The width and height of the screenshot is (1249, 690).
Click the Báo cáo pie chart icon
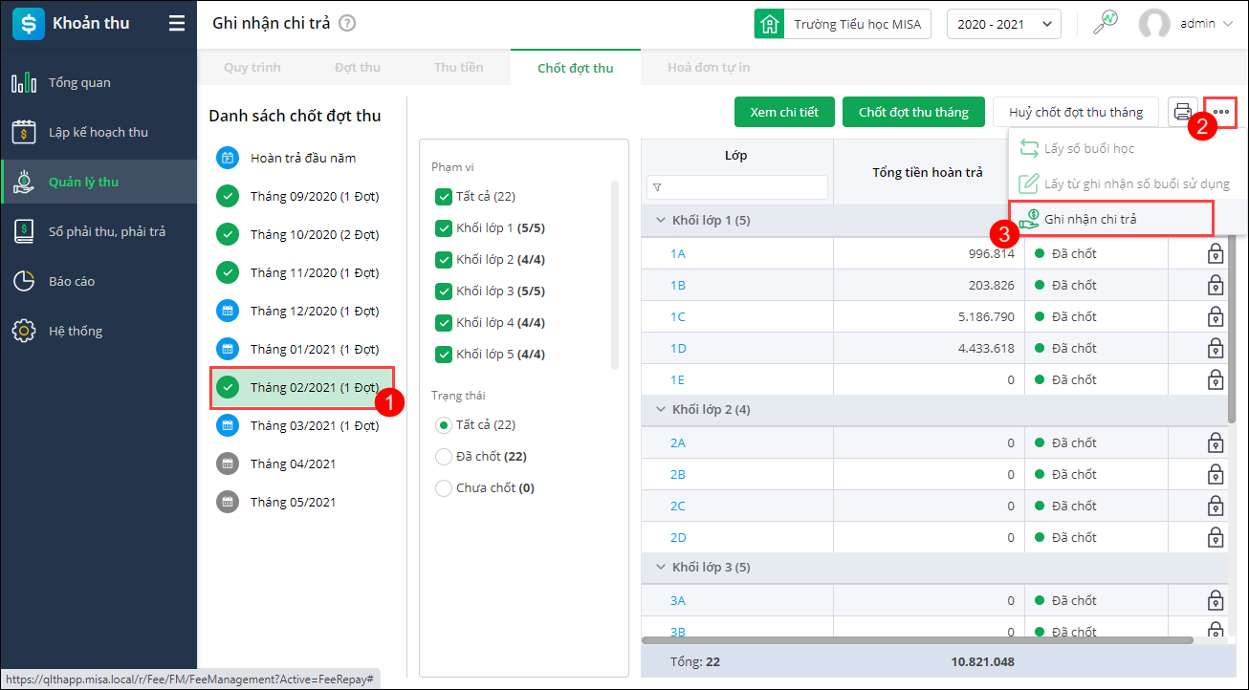(24, 281)
